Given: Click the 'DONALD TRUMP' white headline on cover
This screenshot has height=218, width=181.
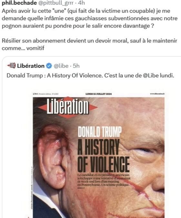Looking at the screenshot, I should pos(100,132).
